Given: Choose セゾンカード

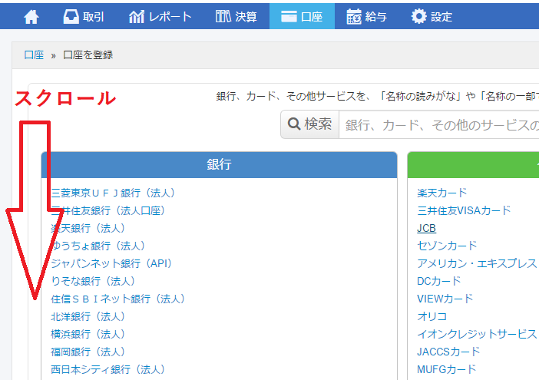Looking at the screenshot, I should pyautogui.click(x=447, y=246).
